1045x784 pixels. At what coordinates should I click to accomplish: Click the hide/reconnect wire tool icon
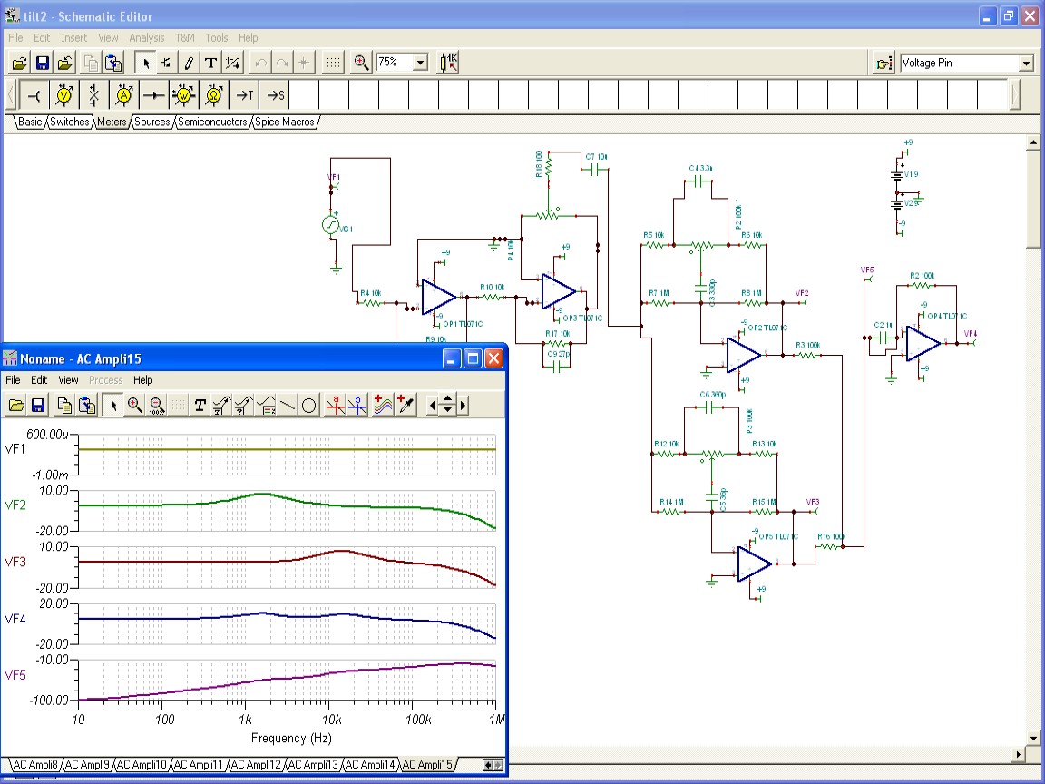point(232,64)
